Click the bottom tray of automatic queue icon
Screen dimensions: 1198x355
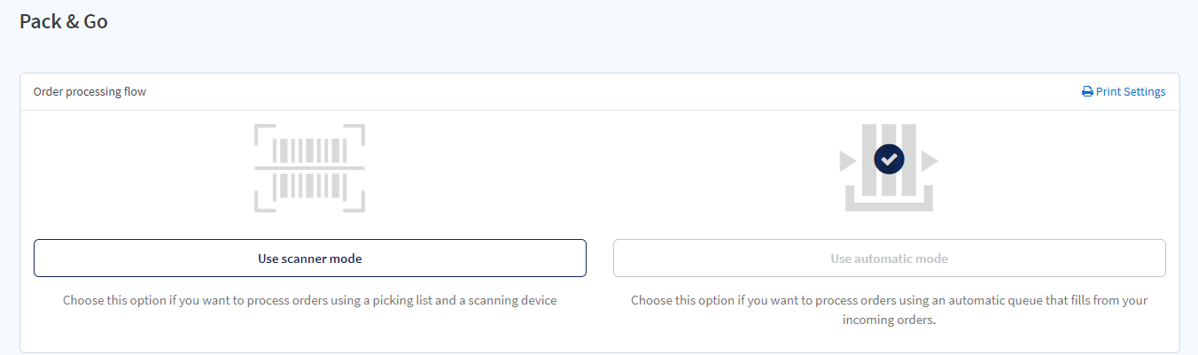889,198
